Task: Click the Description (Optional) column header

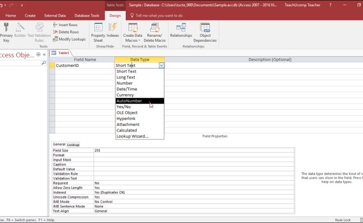Action: click(x=264, y=60)
